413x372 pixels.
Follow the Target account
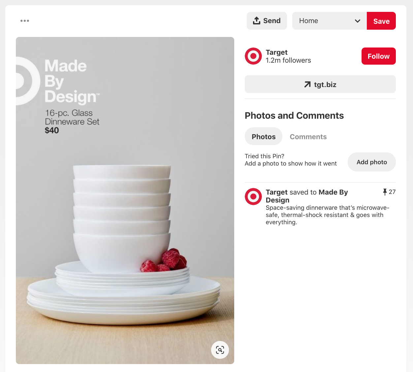379,56
